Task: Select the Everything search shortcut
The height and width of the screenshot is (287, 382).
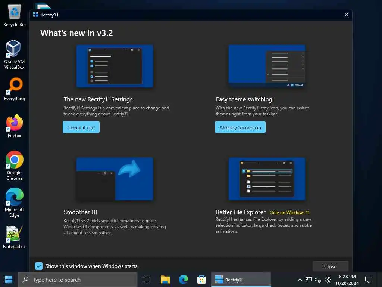Action: coord(15,89)
